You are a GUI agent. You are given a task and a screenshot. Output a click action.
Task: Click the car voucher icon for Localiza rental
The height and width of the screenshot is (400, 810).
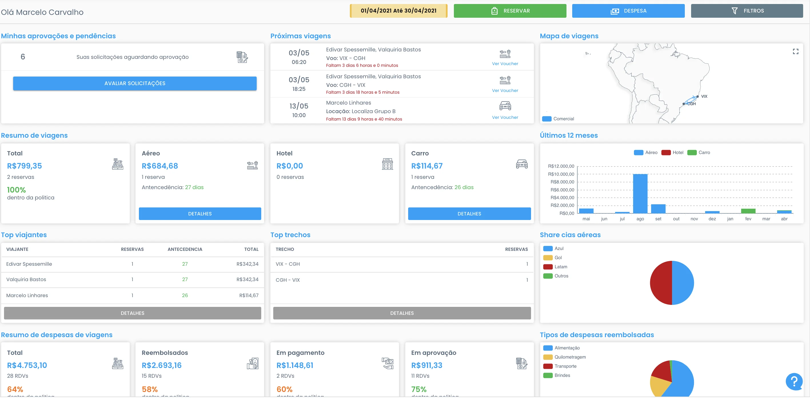[x=505, y=106]
